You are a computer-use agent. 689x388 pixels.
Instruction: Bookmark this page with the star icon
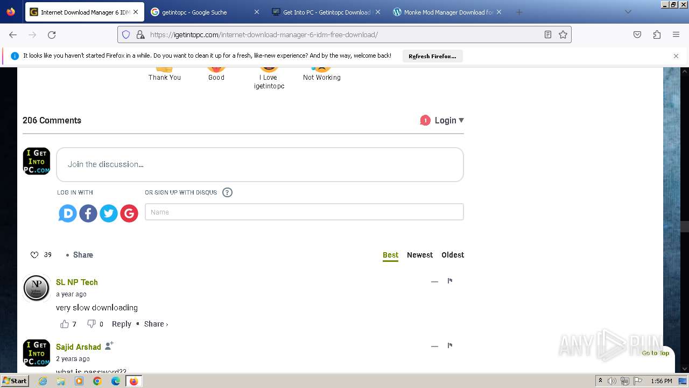pos(563,34)
